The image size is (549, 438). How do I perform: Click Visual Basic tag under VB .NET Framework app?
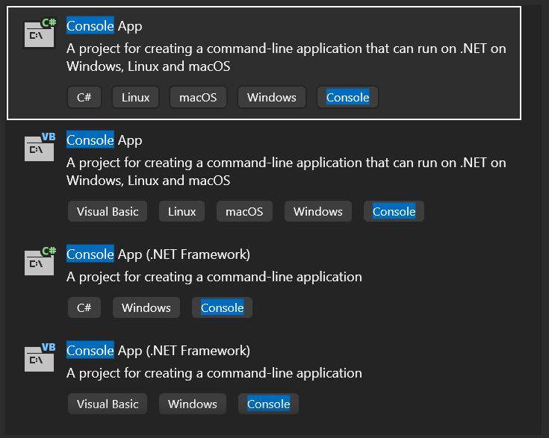108,404
